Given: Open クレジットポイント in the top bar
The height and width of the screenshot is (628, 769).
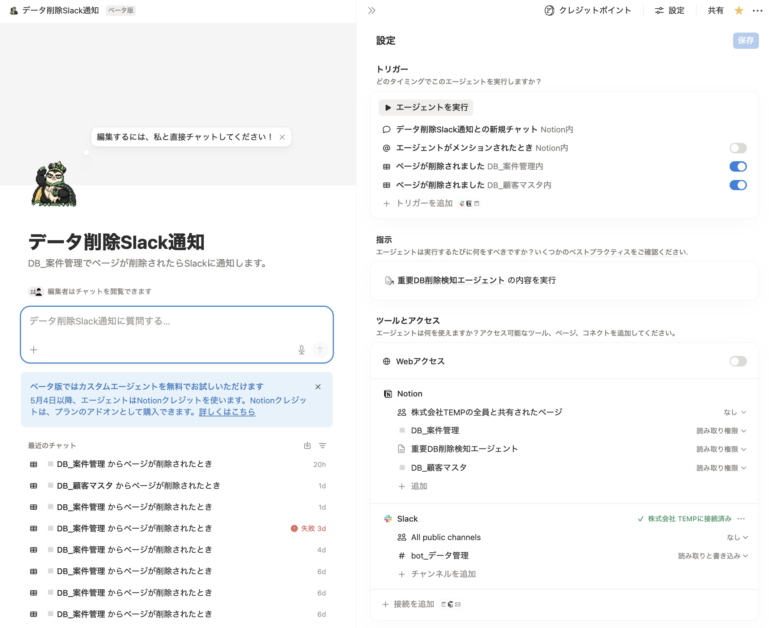Looking at the screenshot, I should tap(588, 10).
